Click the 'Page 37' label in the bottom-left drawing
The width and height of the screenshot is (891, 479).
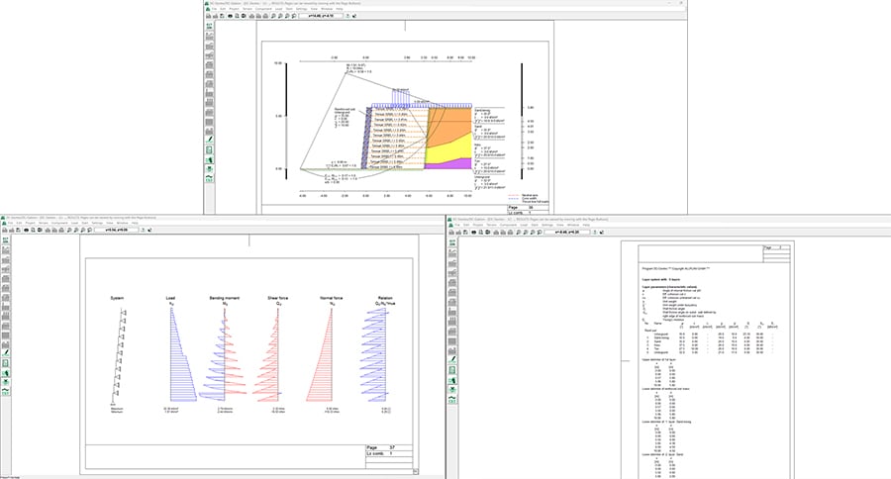point(381,447)
